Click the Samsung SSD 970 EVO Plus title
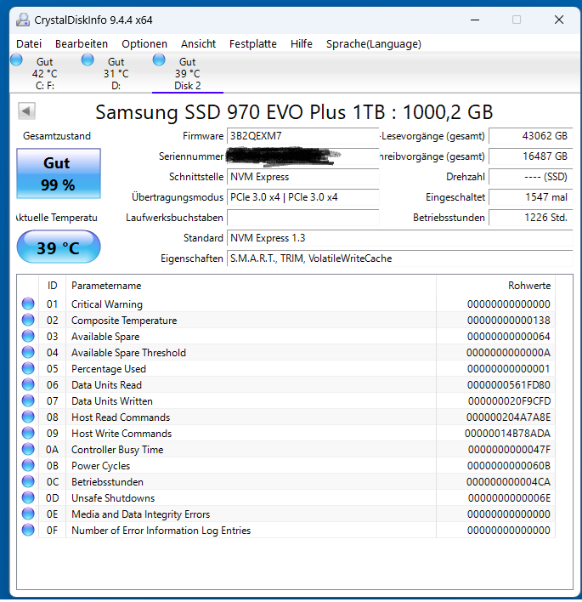Screen dimensions: 582x602 click(x=294, y=112)
